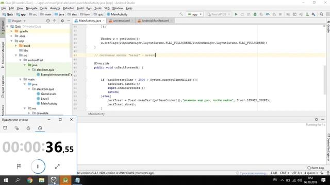Screen dimensions: 330x185
Task: Collapse the src folder
Action: [x=16, y=55]
